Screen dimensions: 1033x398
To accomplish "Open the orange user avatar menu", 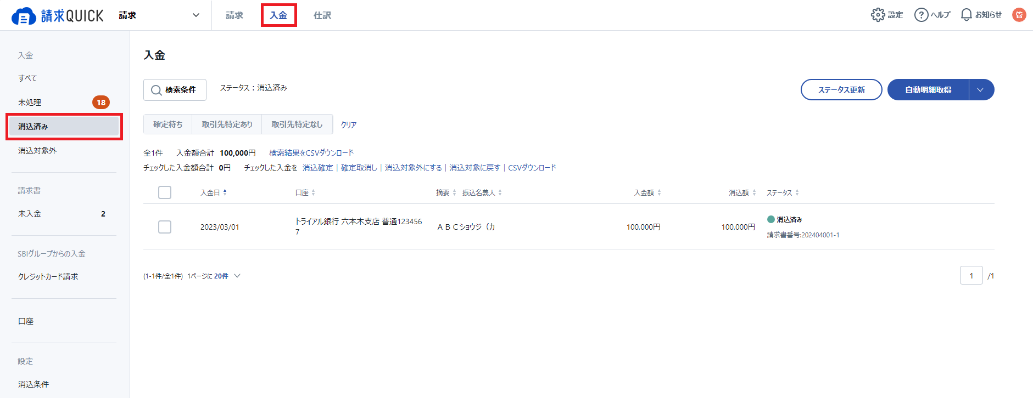I will (1019, 15).
